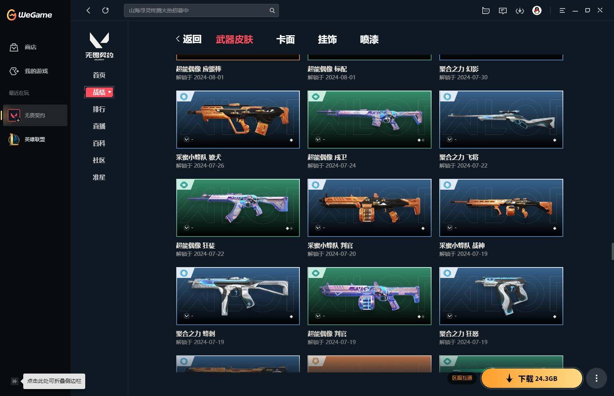Click the 区服互通 label button
The width and height of the screenshot is (614, 396).
(x=462, y=378)
